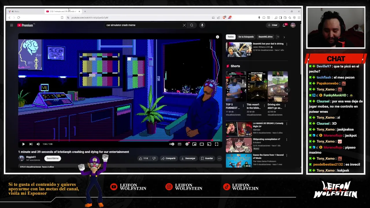This screenshot has height=208, width=370.
Task: Toggle theater mode in player
Action: click(x=202, y=144)
